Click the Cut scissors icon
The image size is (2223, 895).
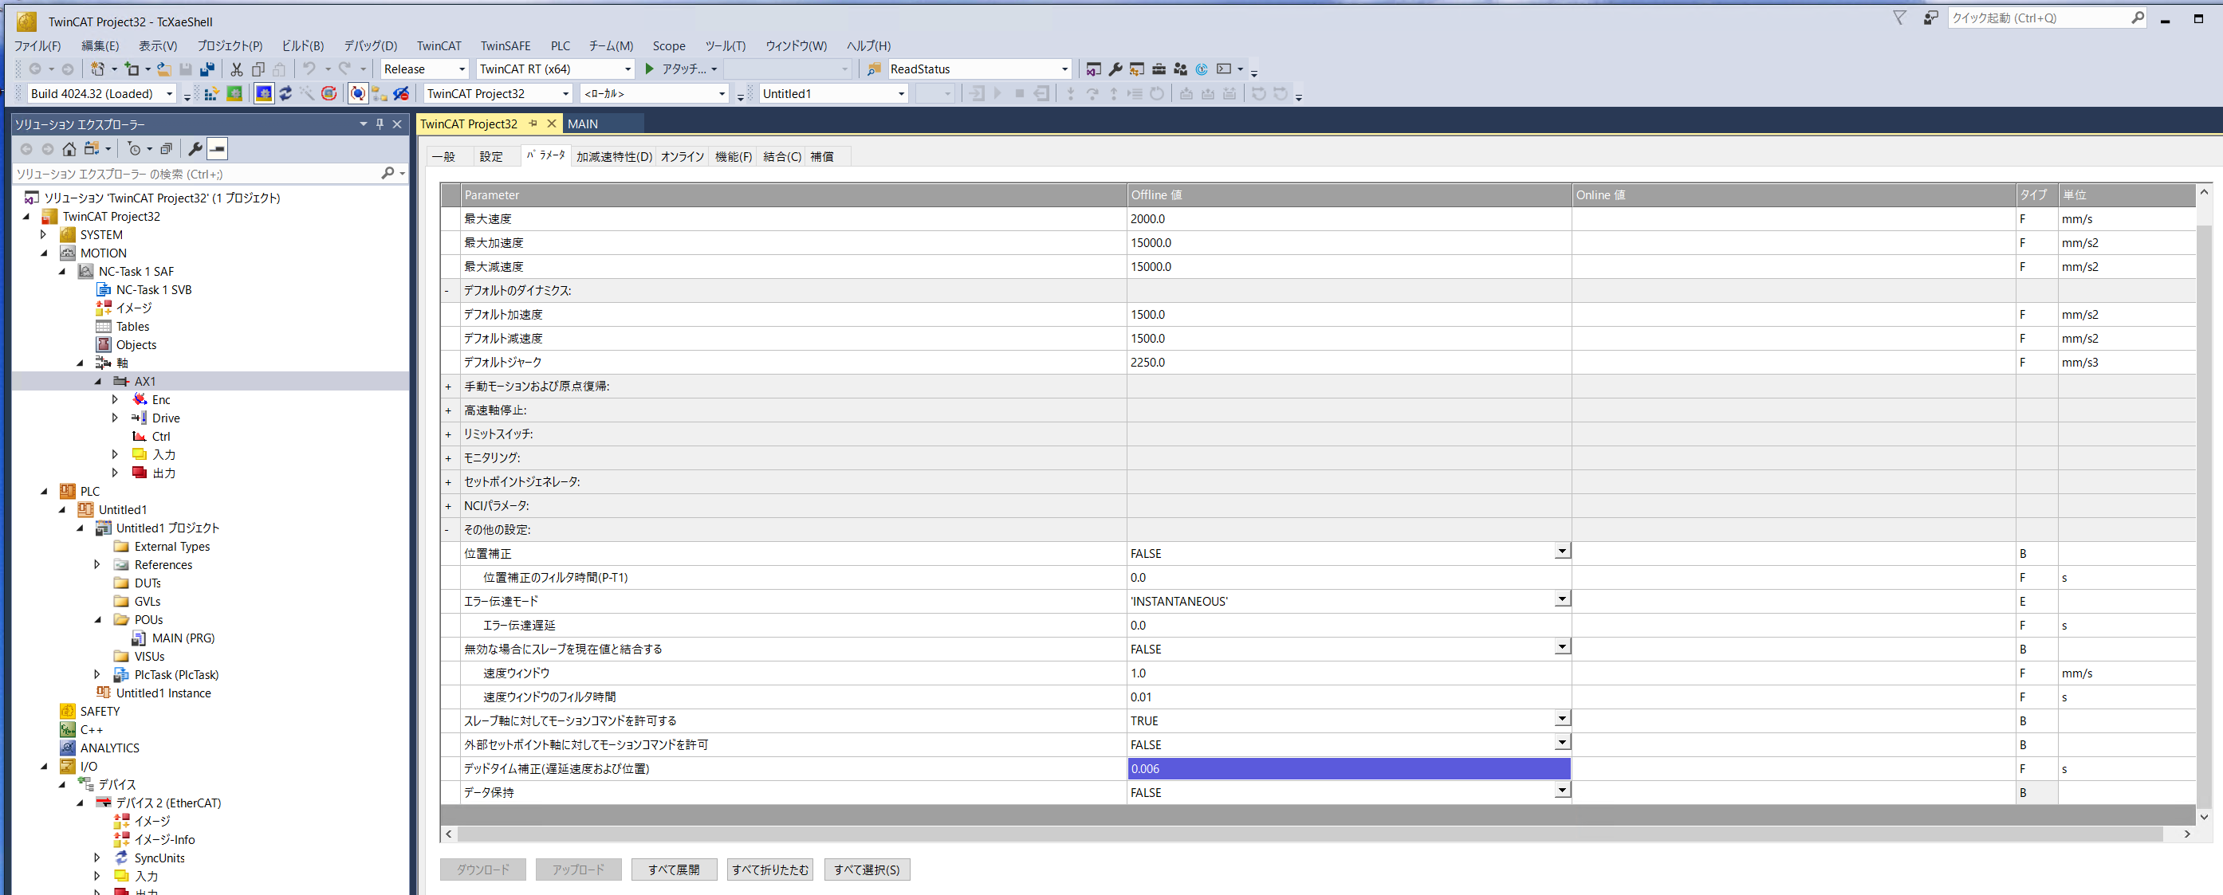pos(237,69)
